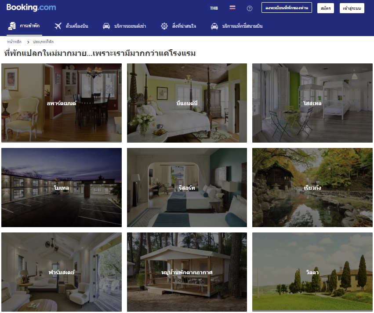Viewport: 374px width, 313px height.
Task: Click the help question mark icon
Action: point(250,8)
